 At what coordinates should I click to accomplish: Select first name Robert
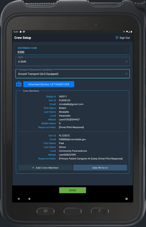(62, 108)
